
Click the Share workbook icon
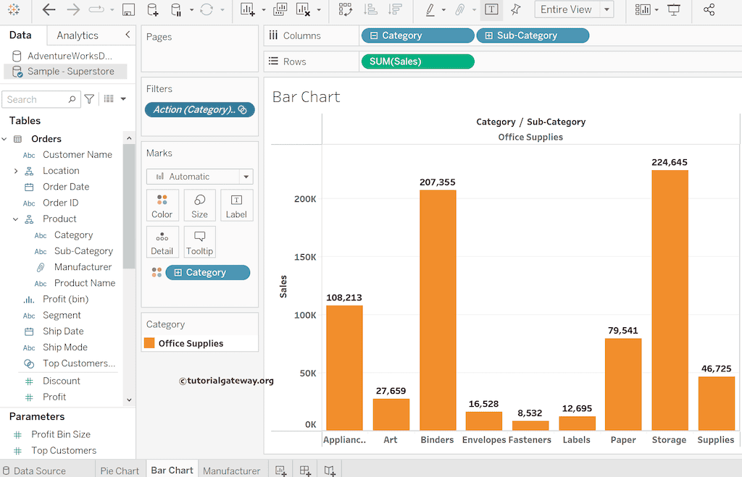point(709,10)
